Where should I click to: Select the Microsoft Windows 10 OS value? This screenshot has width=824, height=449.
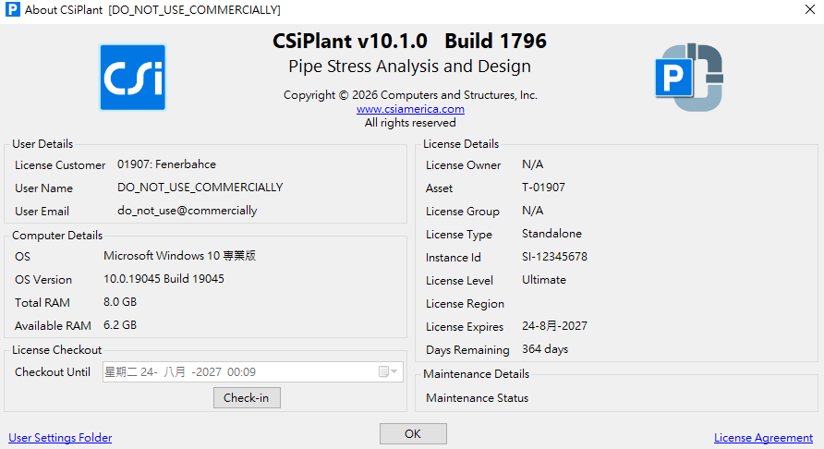tap(180, 256)
